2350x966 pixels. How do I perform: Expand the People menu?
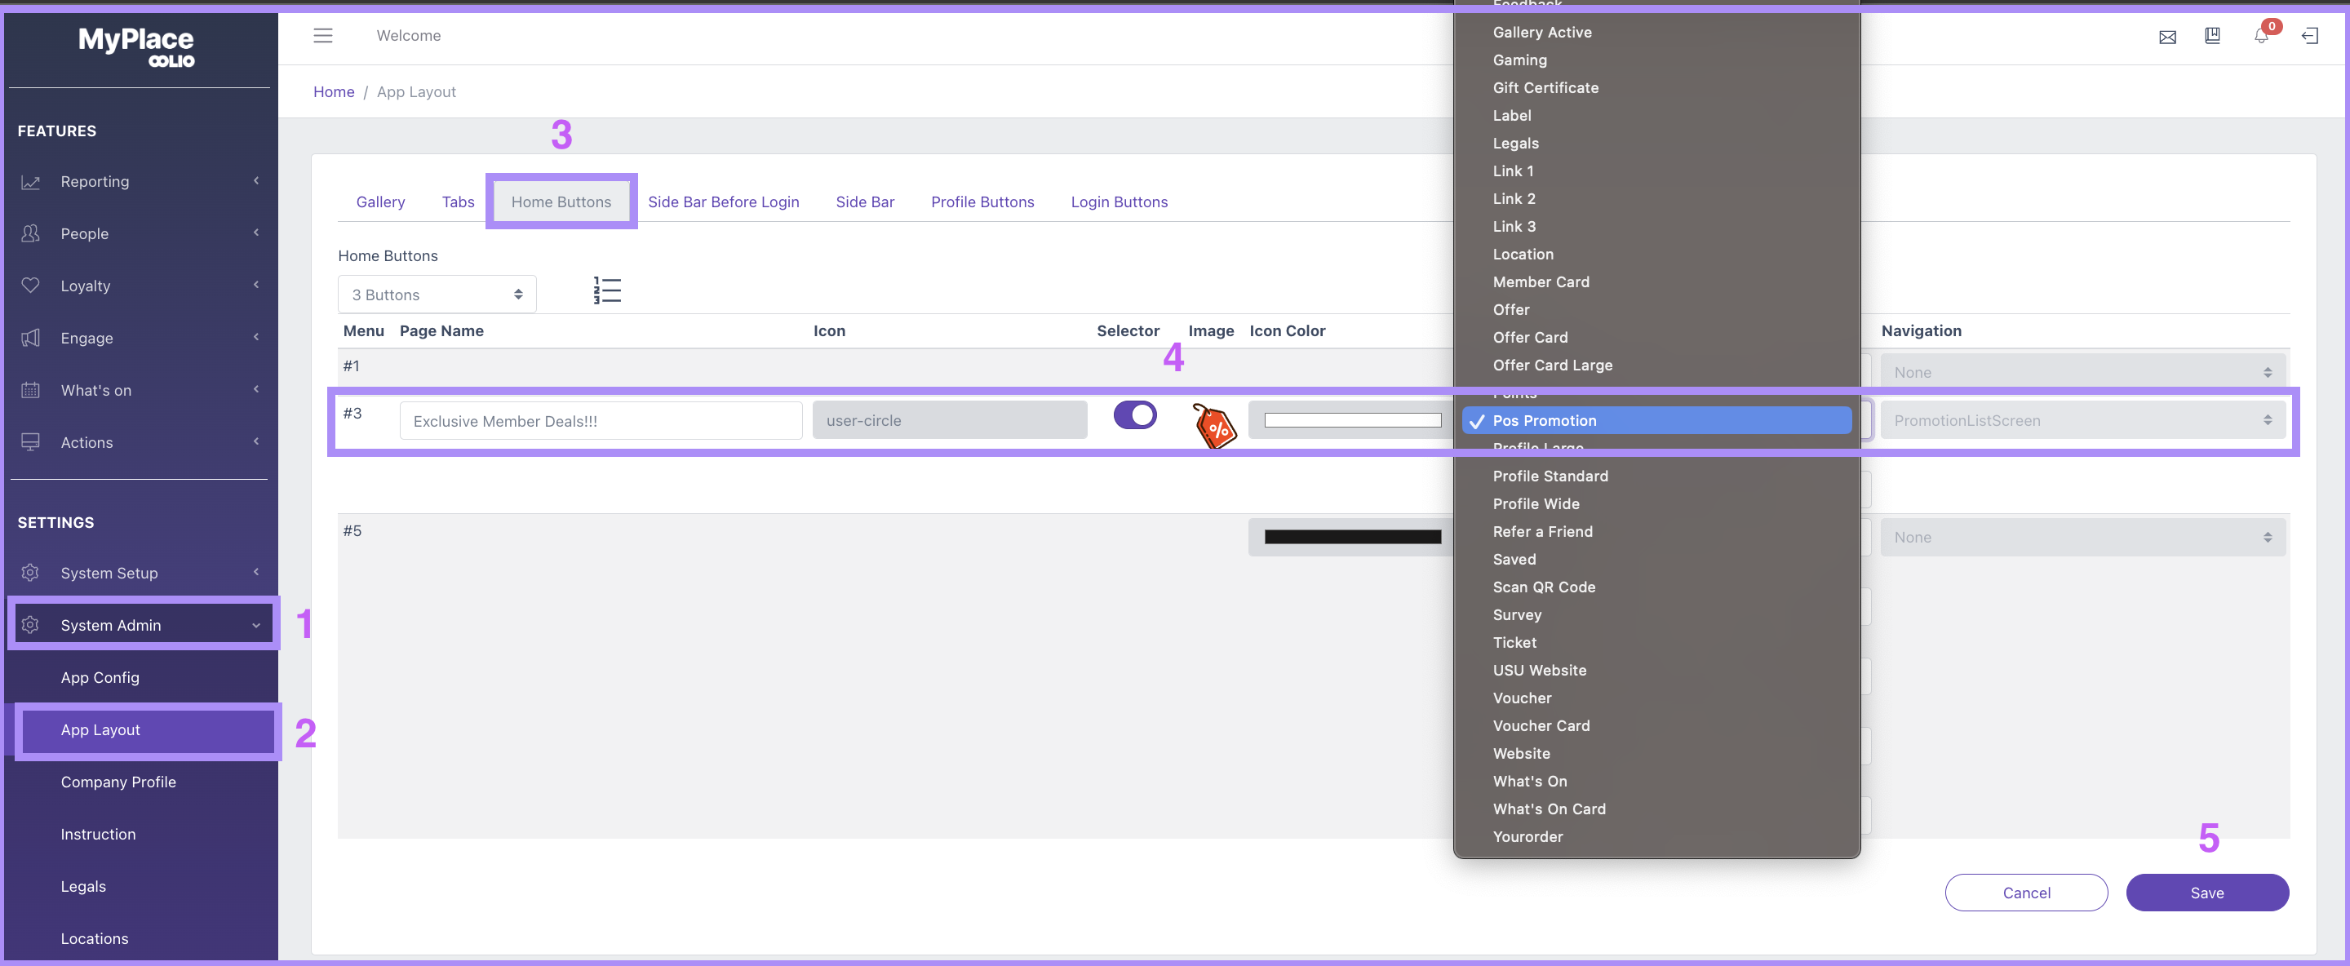tap(256, 233)
